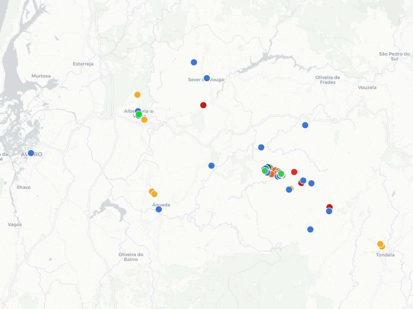Select the blue marker on Sever do Vouga label
The height and width of the screenshot is (309, 413).
[x=206, y=78]
